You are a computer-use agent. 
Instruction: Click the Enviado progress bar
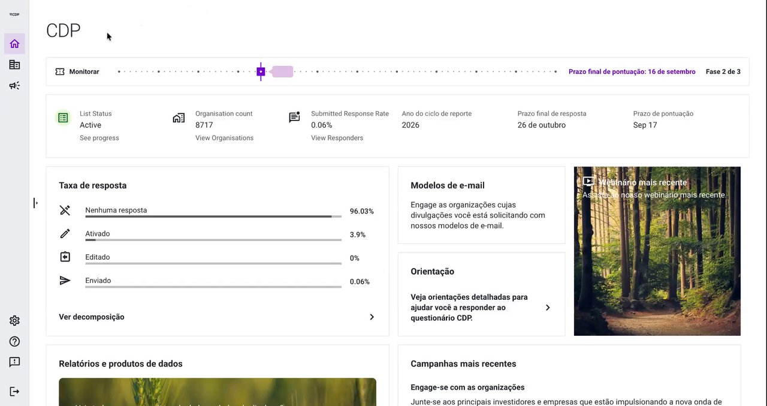(213, 287)
